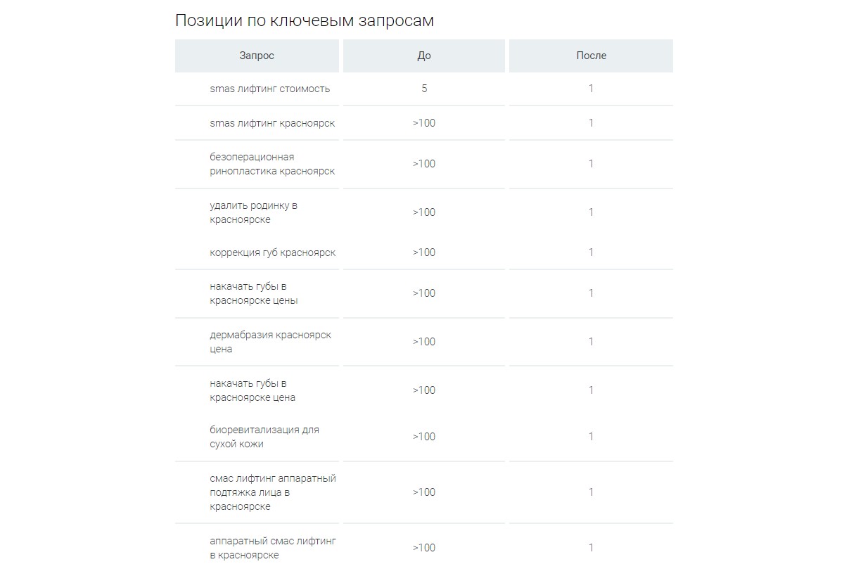Click 'дермабразия красноярск цена' query
Screen dimensions: 844x576
pos(271,342)
